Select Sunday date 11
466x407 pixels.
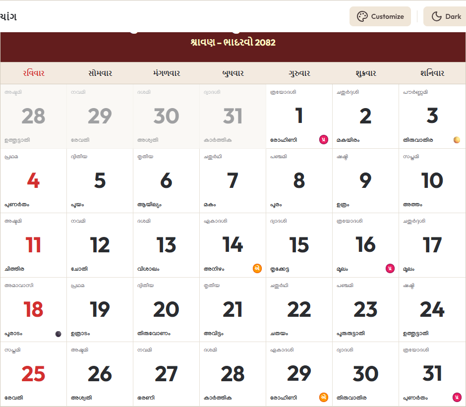tap(34, 245)
